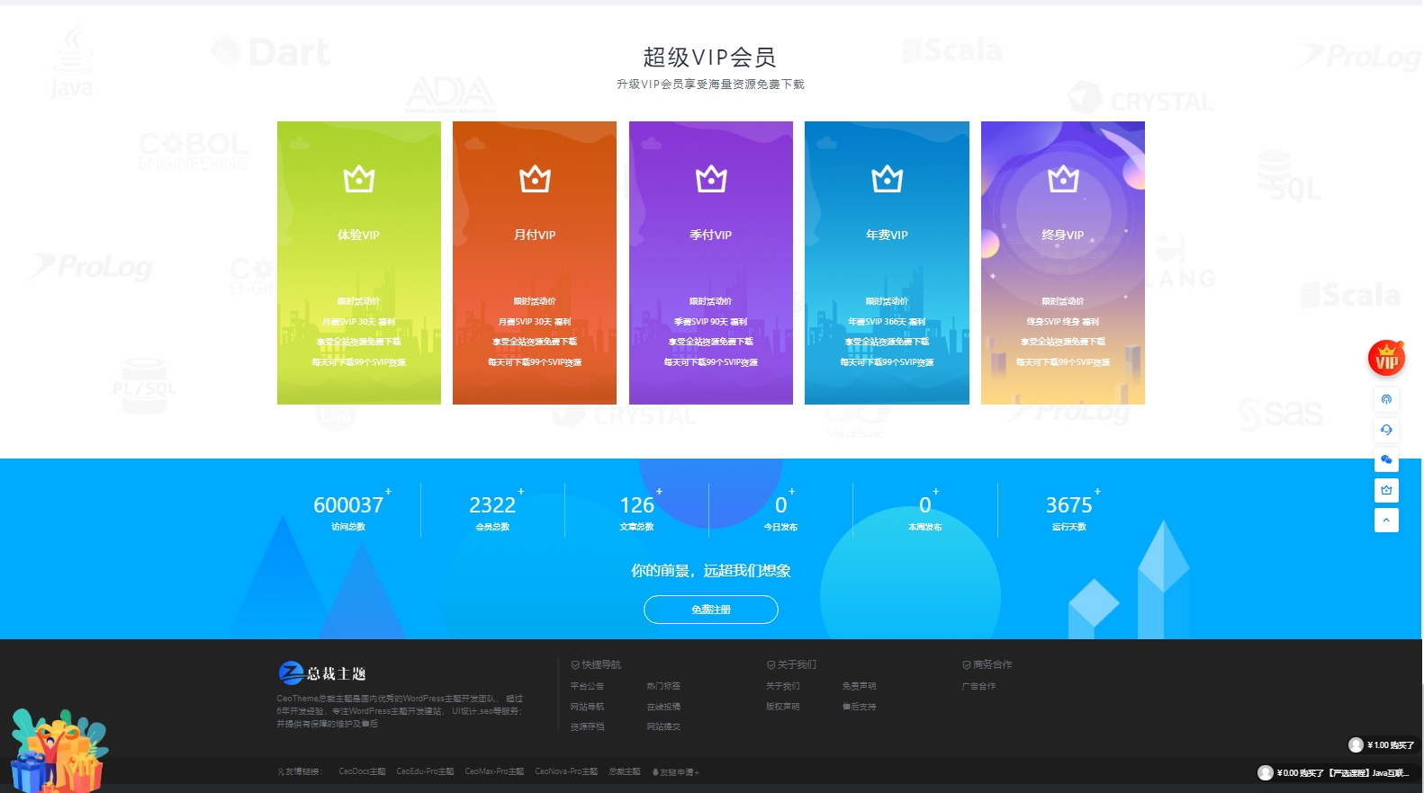Select the 季付VIP purple membership card
The height and width of the screenshot is (793, 1424).
(x=711, y=263)
